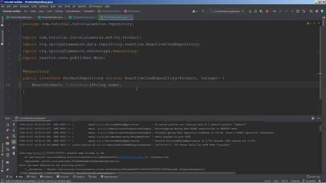This screenshot has height=183, width=326.
Task: Click the Show History clock icon
Action: [x=297, y=11]
